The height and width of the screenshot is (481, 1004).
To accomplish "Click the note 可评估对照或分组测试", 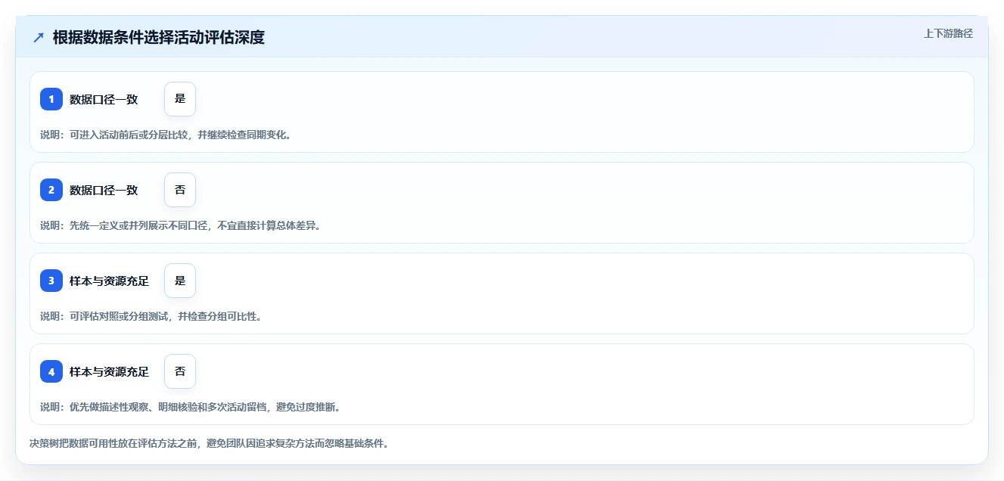I will (x=120, y=316).
